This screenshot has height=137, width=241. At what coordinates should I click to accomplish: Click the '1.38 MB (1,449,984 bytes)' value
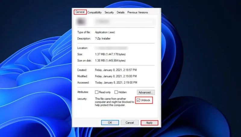point(110,61)
